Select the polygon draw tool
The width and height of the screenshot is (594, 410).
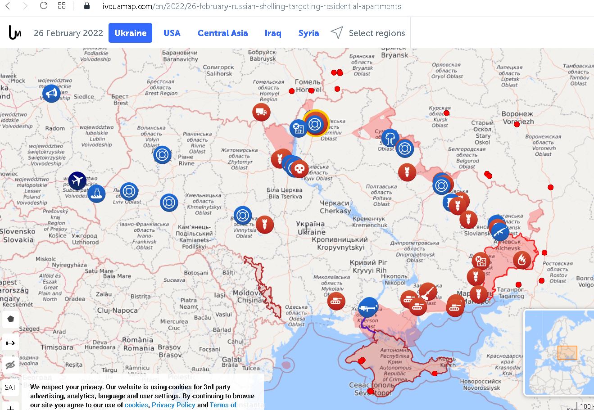point(10,319)
